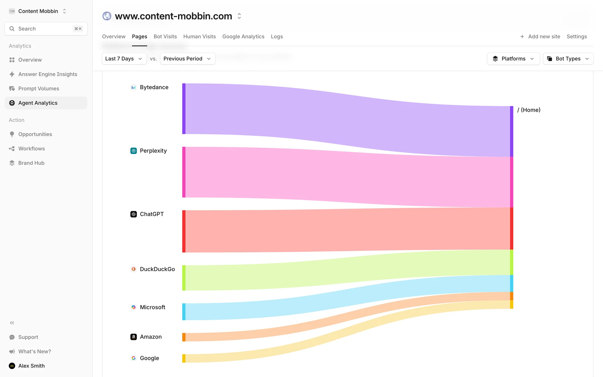Viewport: 603px width, 377px height.
Task: Click the Brand Hub layers icon
Action: pyautogui.click(x=12, y=163)
